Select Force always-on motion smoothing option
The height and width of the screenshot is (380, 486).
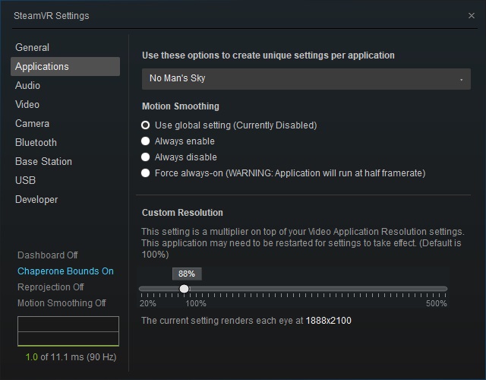click(146, 173)
